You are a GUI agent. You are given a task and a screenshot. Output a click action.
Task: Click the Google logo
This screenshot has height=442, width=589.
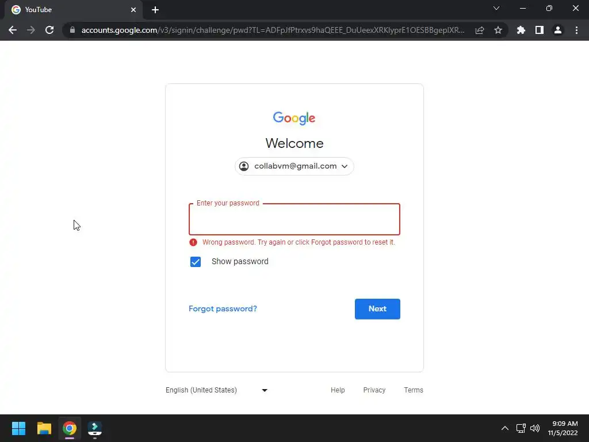coord(294,118)
